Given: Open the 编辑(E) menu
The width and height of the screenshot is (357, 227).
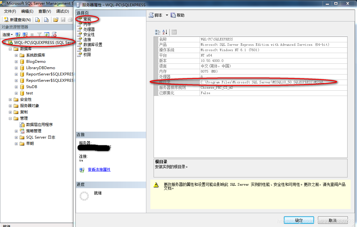Looking at the screenshot, I should 27,11.
